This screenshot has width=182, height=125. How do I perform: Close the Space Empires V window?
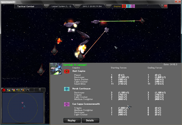(x=178, y=1)
